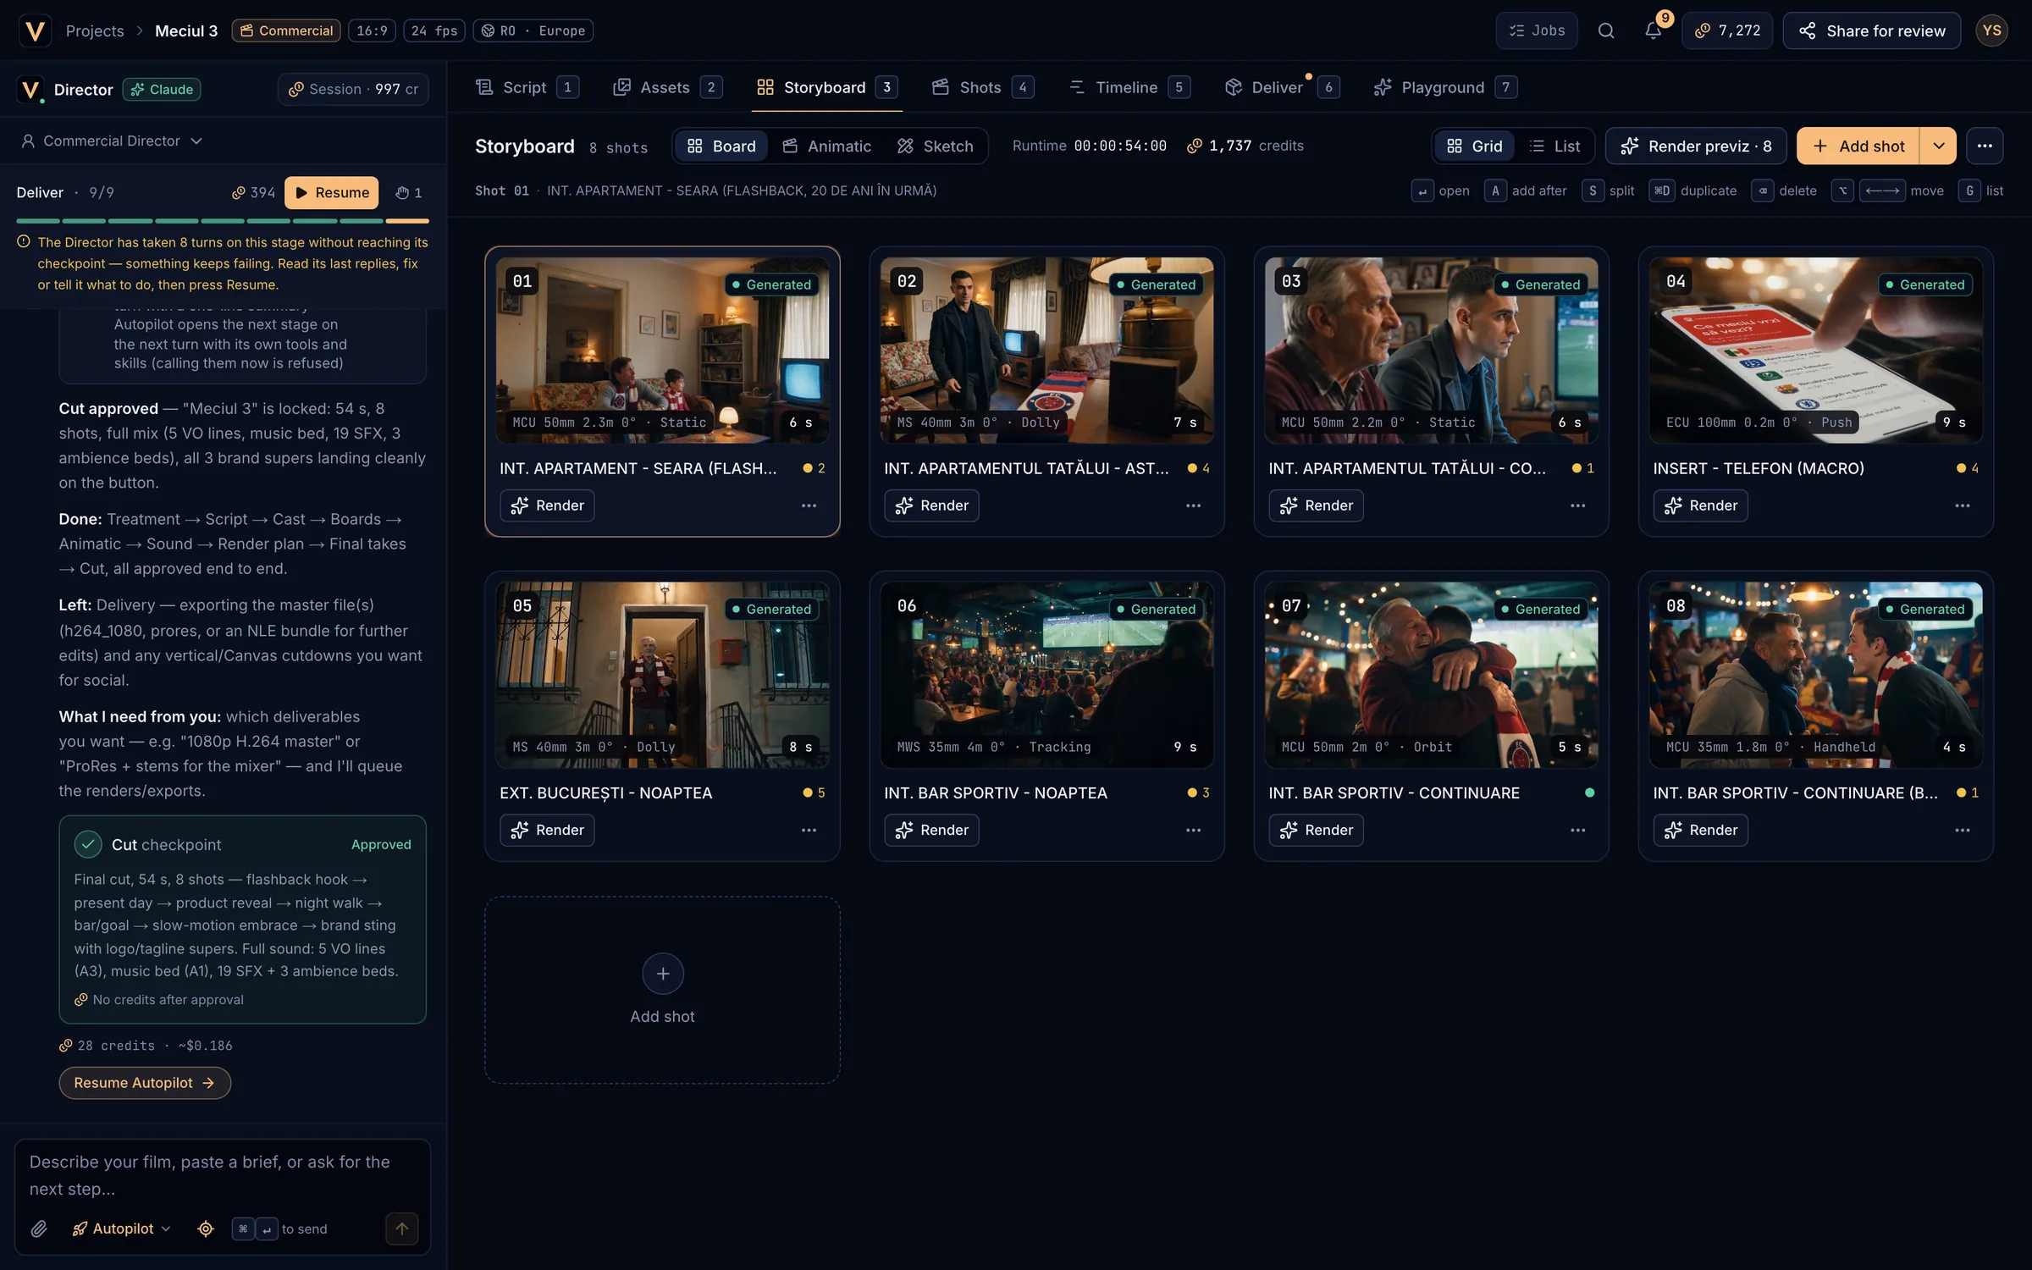The image size is (2032, 1270).
Task: Switch to the Shots tab
Action: [982, 87]
